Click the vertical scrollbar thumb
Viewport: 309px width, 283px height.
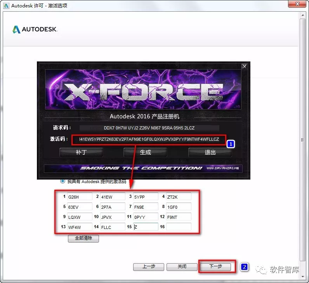click(x=303, y=140)
